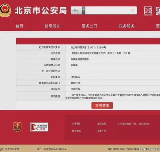Select penalty result 行政拘留
This screenshot has height=152, width=160.
(x=75, y=89)
